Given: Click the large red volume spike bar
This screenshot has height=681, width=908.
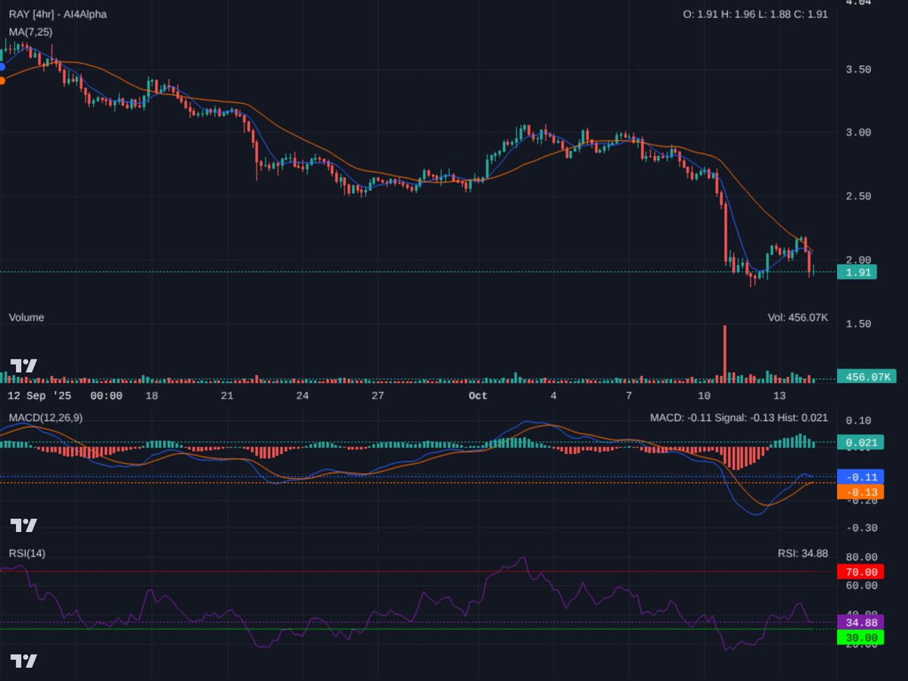Looking at the screenshot, I should tap(725, 352).
